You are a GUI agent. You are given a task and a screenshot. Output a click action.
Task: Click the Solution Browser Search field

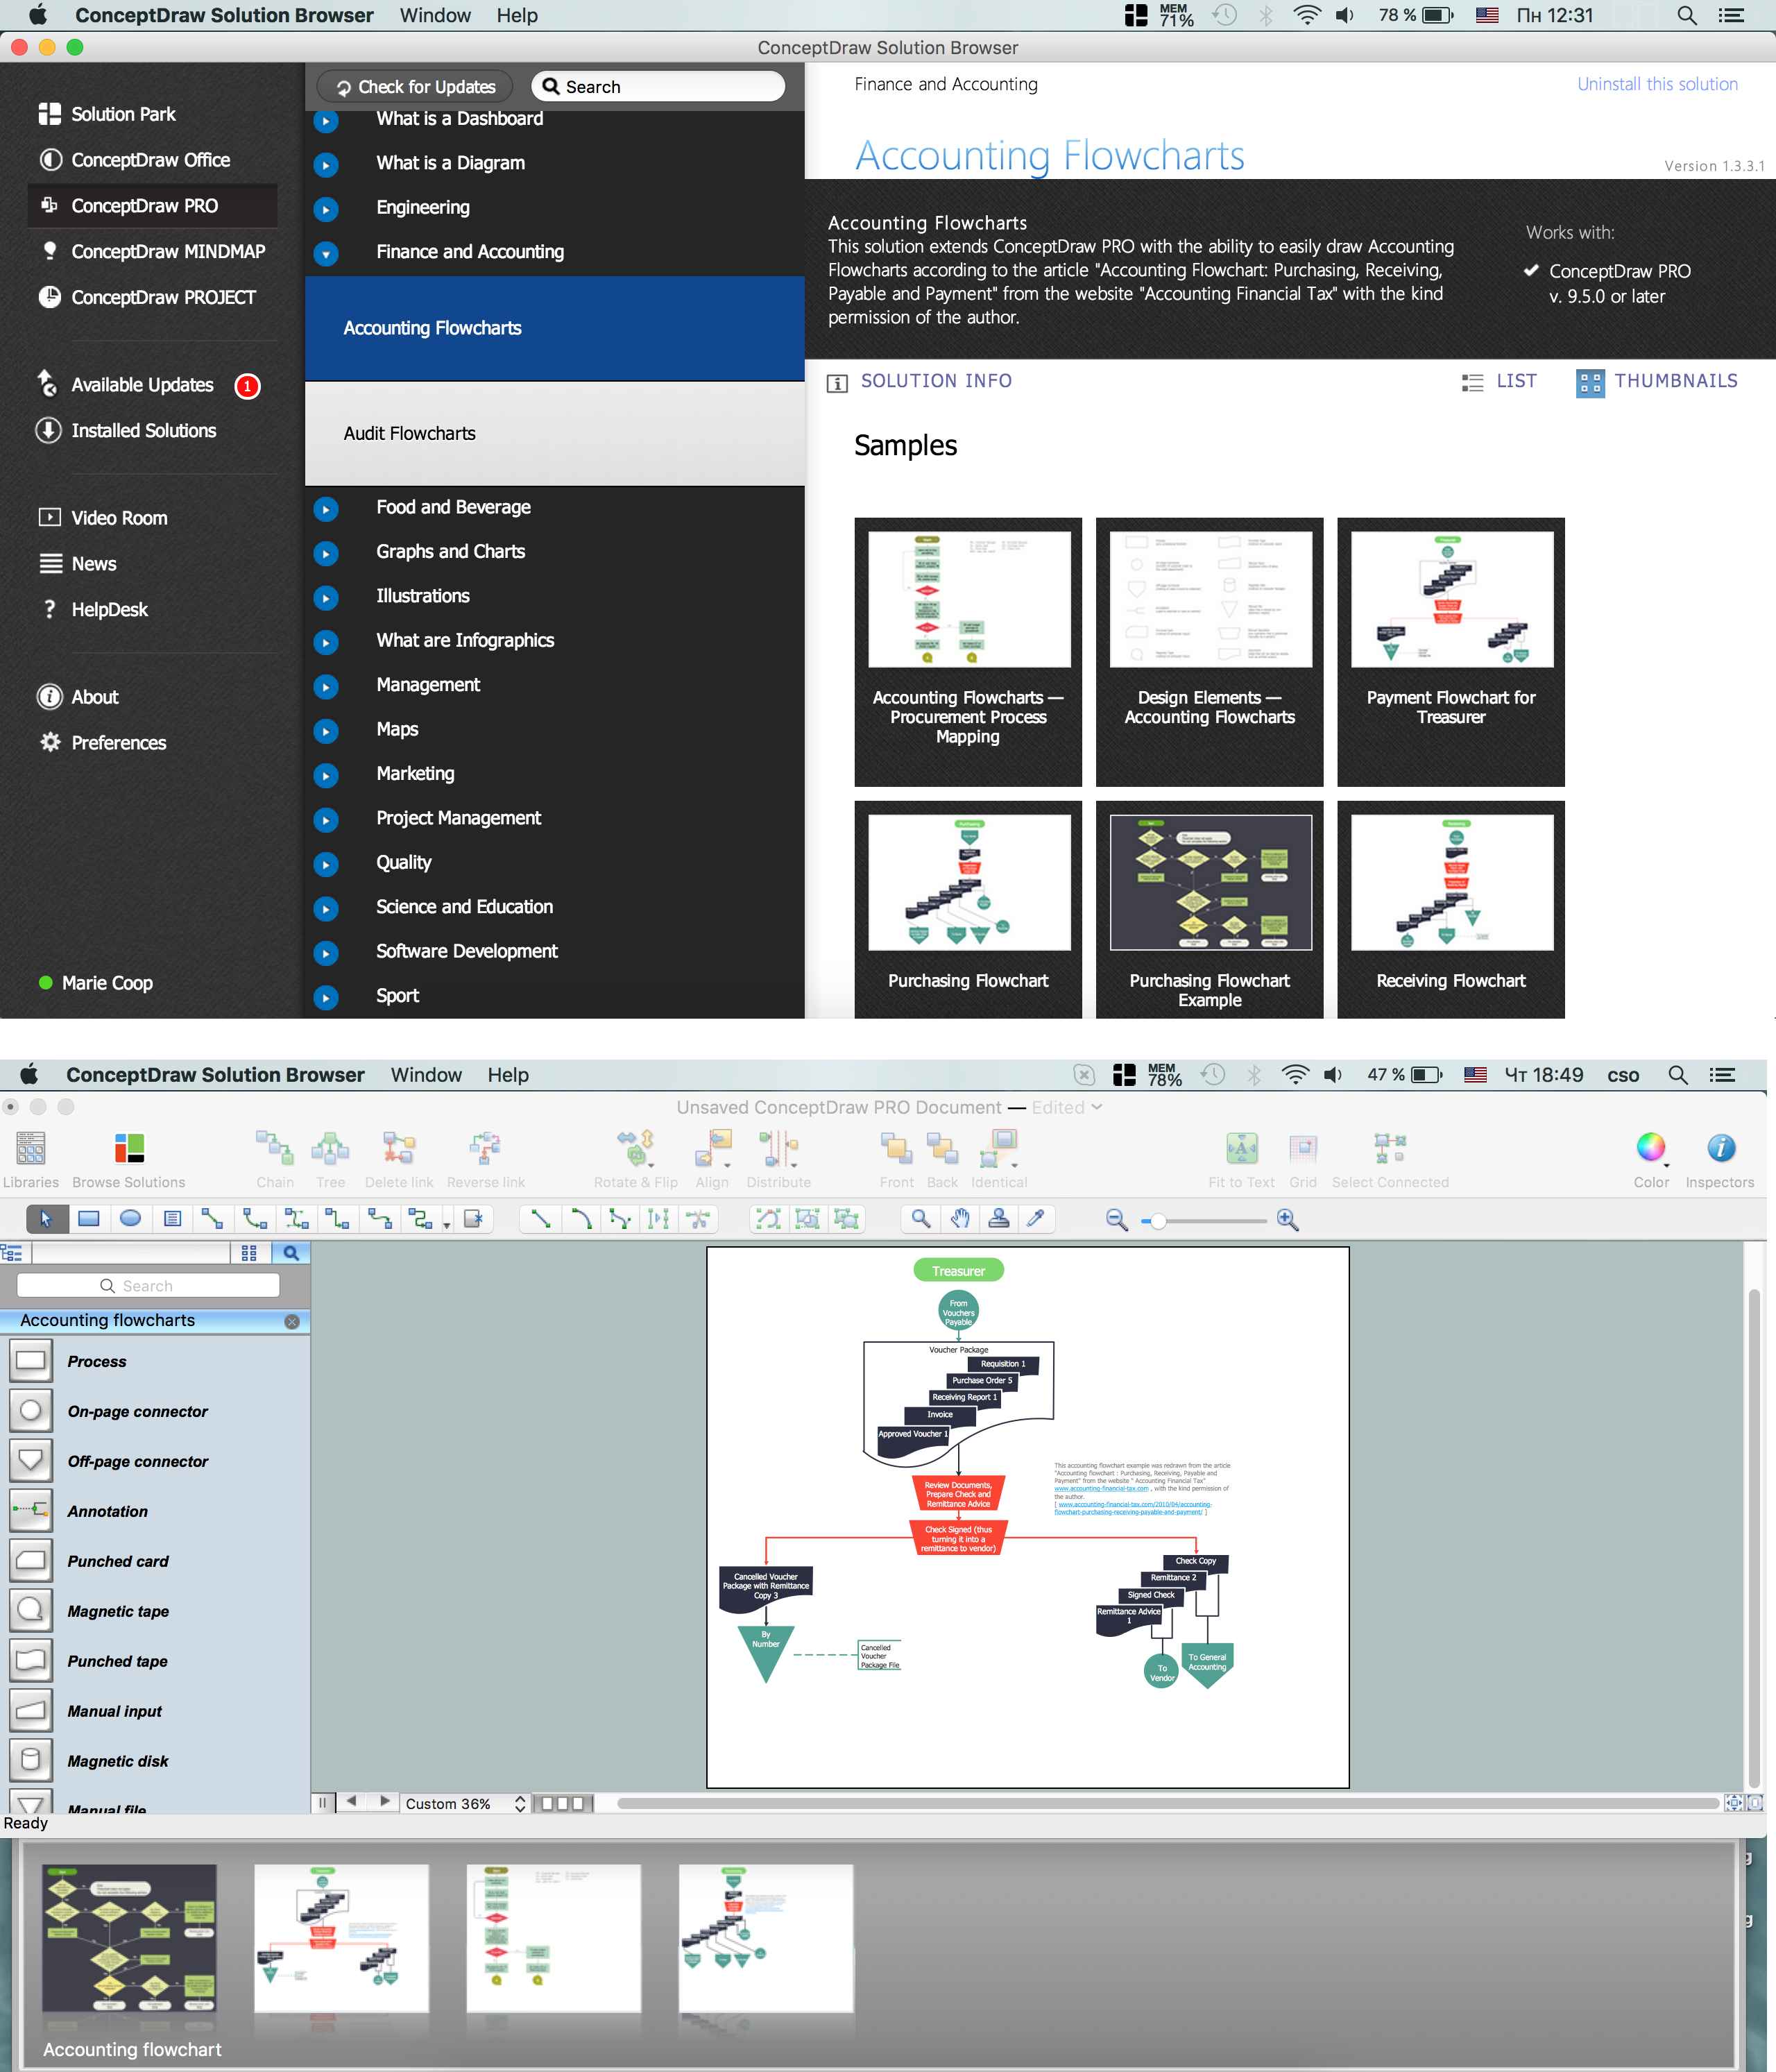659,87
